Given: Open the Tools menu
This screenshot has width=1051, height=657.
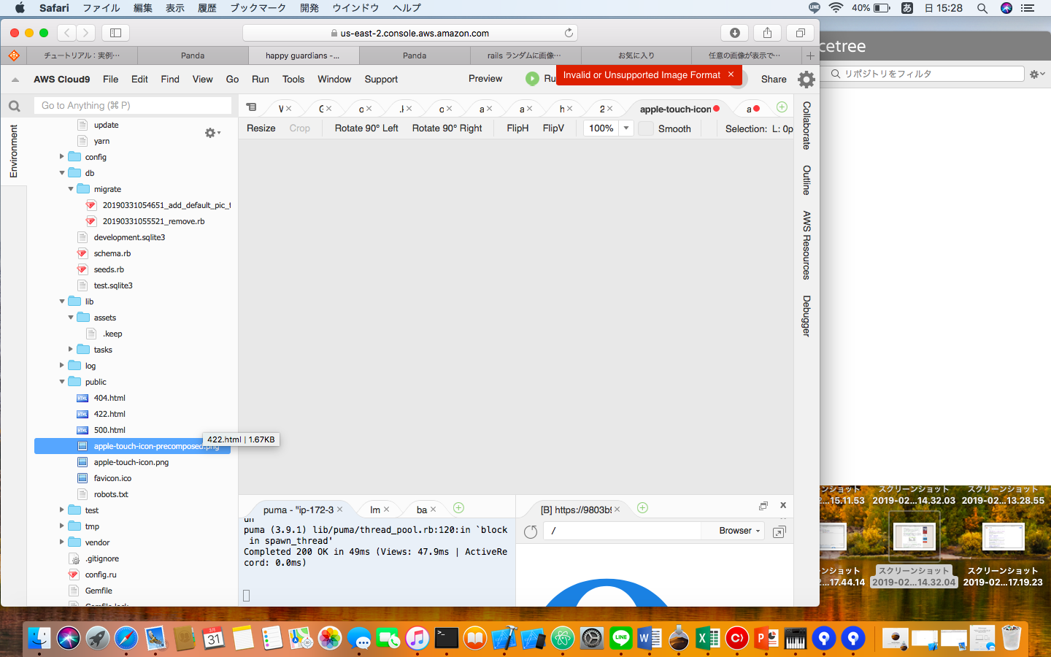Looking at the screenshot, I should point(293,79).
